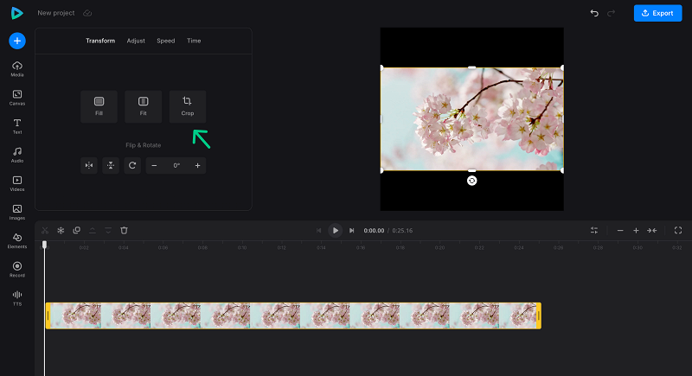Image resolution: width=692 pixels, height=376 pixels.
Task: Switch to the Speed tab
Action: click(x=166, y=41)
